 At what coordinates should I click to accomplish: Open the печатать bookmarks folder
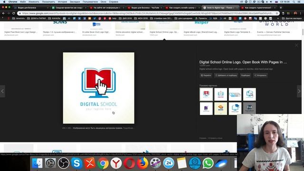[19, 19]
